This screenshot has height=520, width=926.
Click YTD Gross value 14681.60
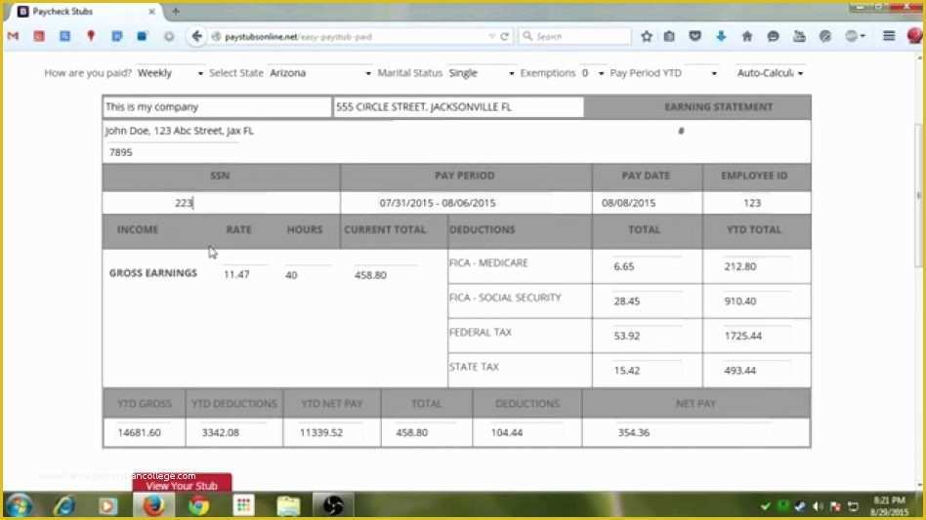145,433
